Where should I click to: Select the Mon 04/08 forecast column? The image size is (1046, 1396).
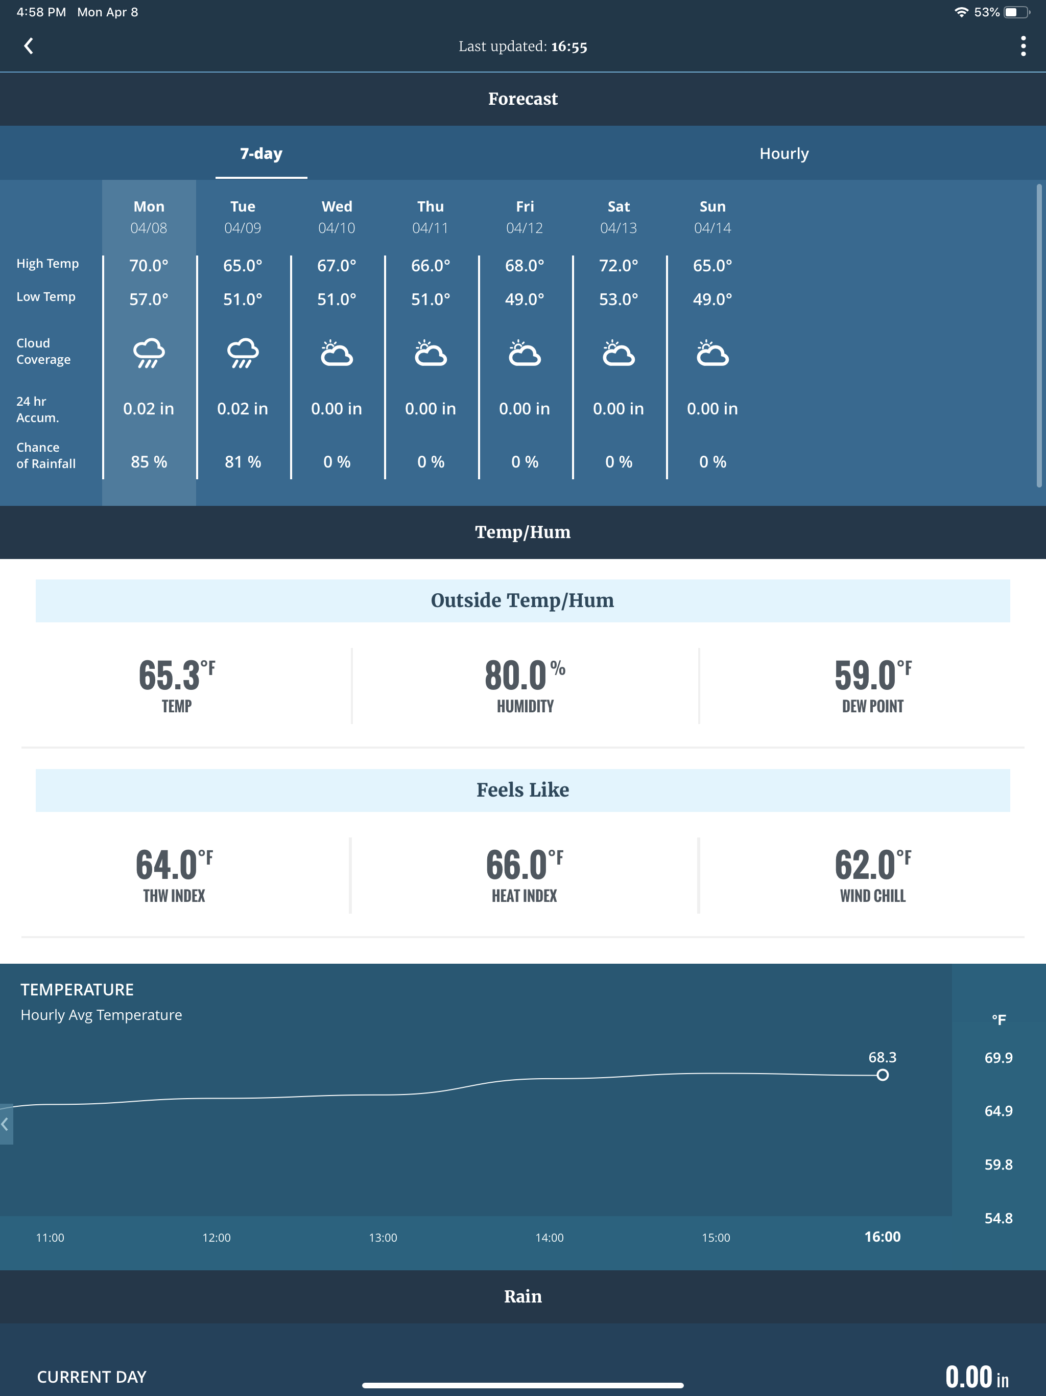click(x=149, y=217)
